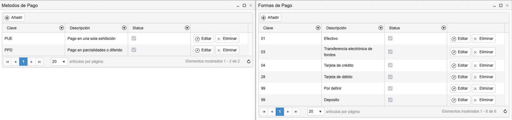This screenshot has height=120, width=512.
Task: Toggle Status checkbox for Efectivo row
Action: pyautogui.click(x=390, y=38)
